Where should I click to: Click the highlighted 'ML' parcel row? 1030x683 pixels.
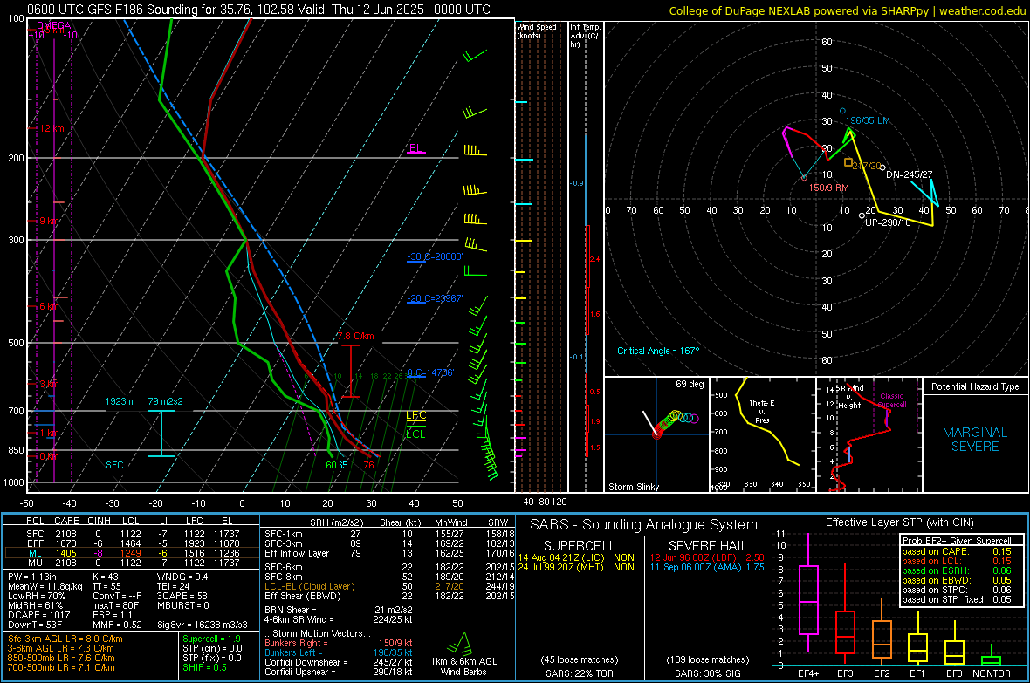tap(132, 553)
